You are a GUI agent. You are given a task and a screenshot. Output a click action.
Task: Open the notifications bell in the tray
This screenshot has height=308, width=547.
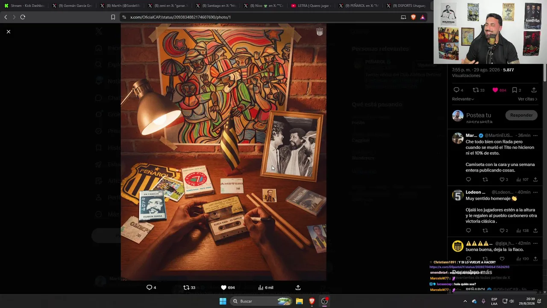coord(539,301)
